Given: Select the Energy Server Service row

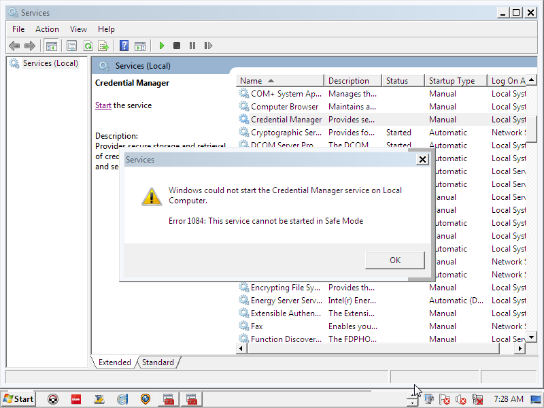Looking at the screenshot, I should click(x=381, y=301).
